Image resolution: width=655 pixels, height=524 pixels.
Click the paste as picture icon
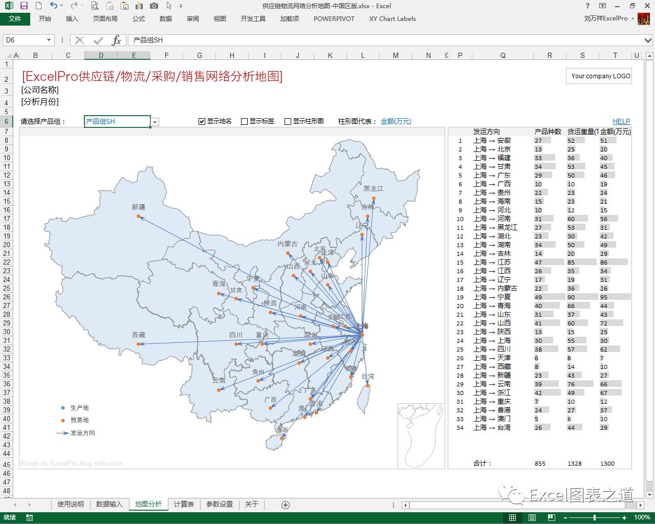tap(124, 6)
